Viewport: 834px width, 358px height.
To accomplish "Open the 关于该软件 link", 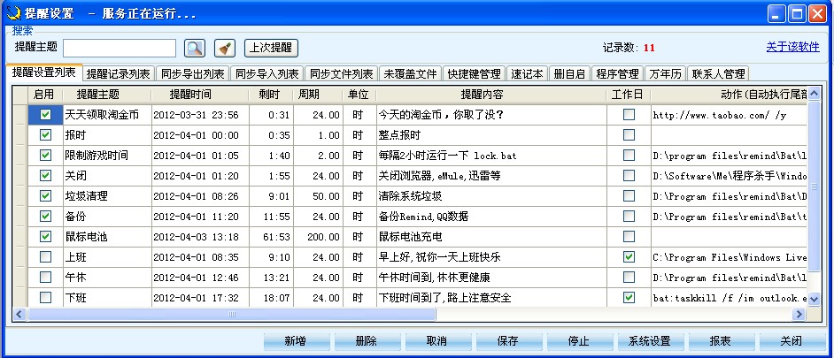I will [x=792, y=47].
